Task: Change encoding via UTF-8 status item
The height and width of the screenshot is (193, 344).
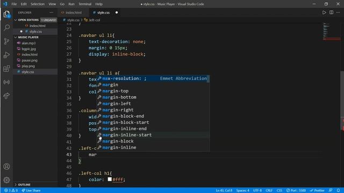Action: [257, 190]
